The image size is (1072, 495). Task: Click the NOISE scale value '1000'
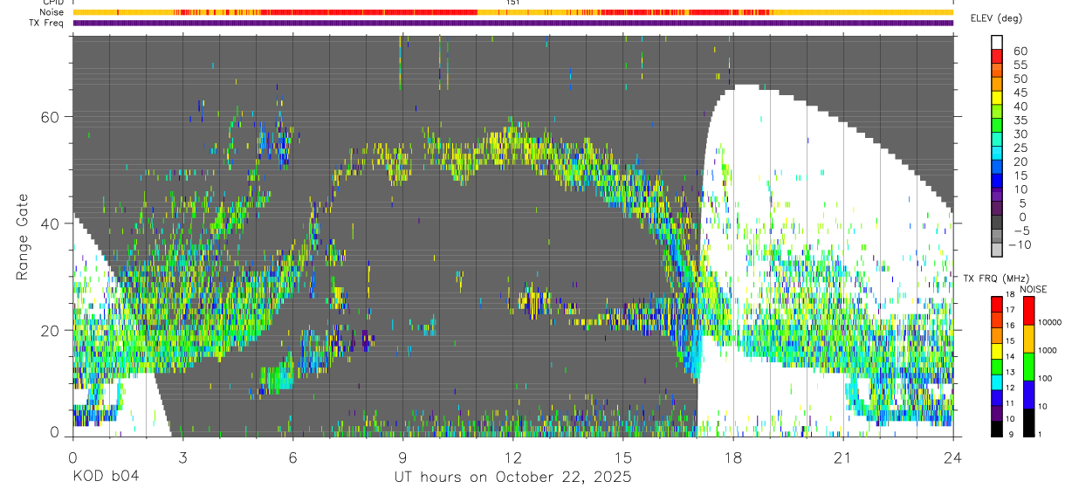pyautogui.click(x=1048, y=351)
